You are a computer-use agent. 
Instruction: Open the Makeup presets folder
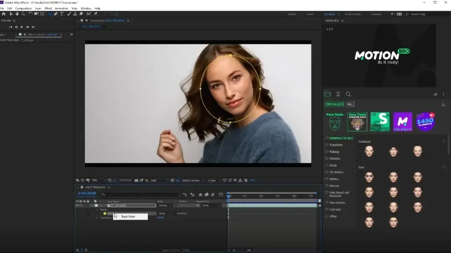coord(334,152)
